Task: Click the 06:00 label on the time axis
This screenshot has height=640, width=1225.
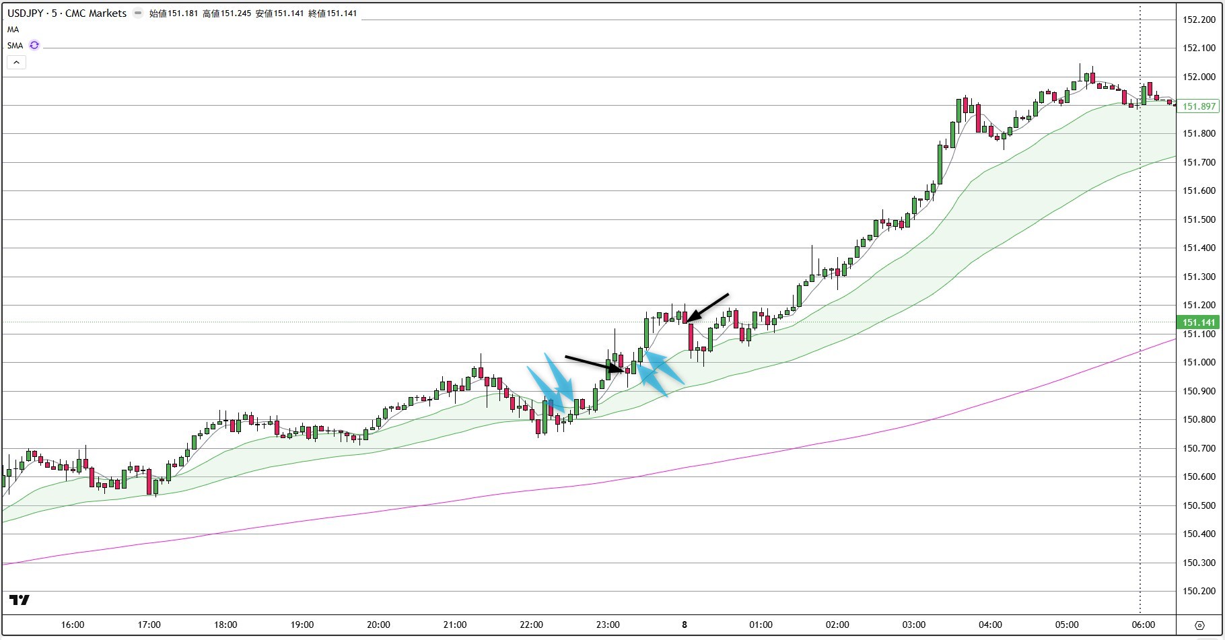Action: [1143, 625]
